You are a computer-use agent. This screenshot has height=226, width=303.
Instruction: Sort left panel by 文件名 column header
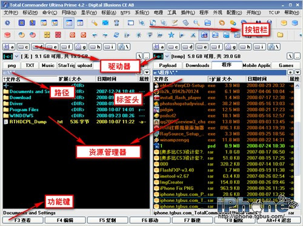(30, 79)
